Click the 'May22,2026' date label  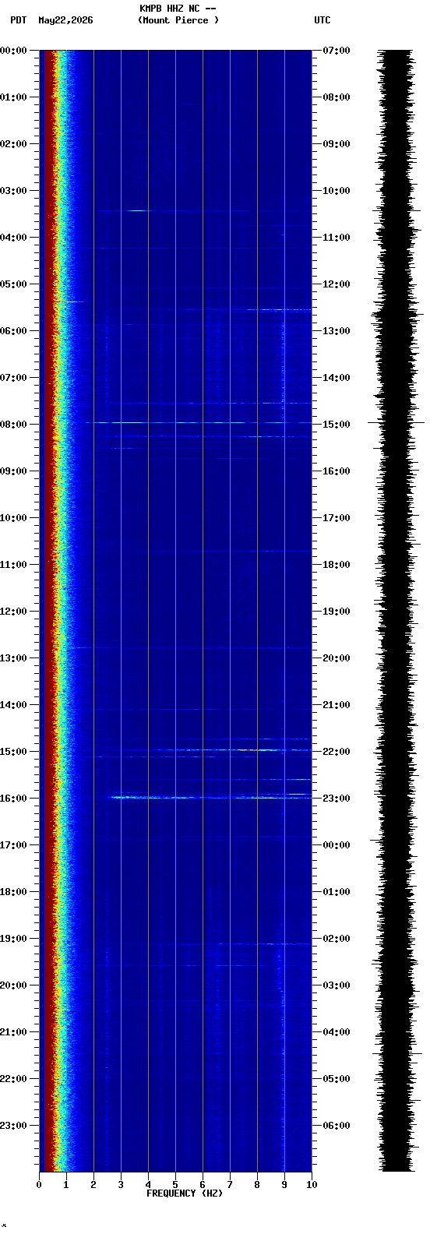(x=65, y=20)
